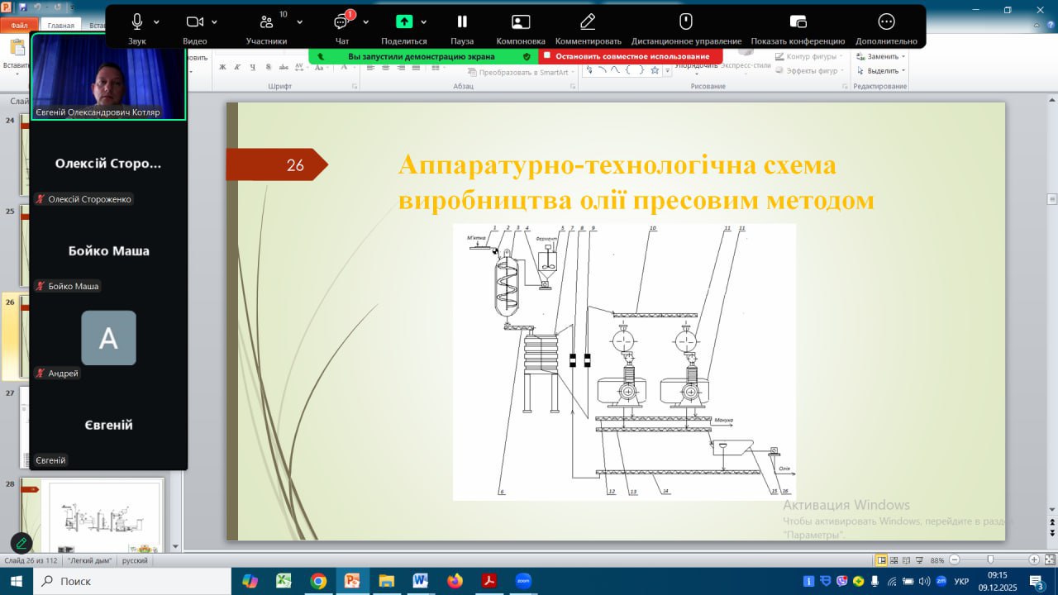The image size is (1058, 595).
Task: Open the Участники participants panel
Action: 266,21
